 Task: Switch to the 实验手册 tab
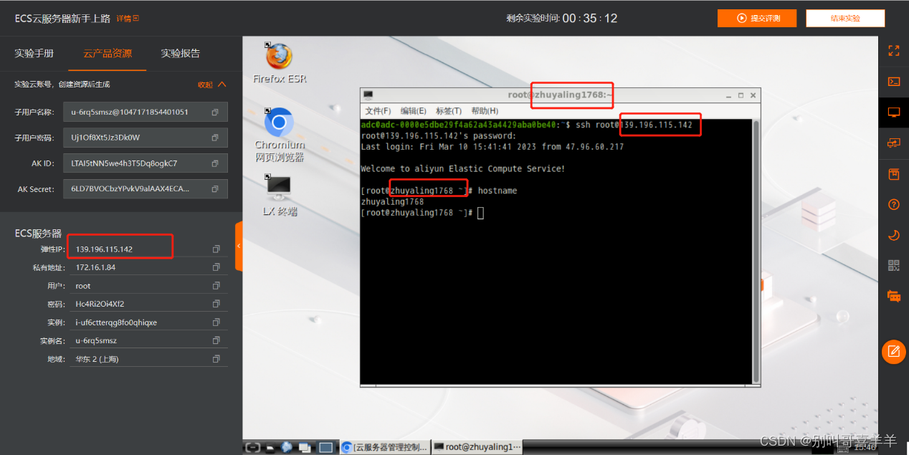click(33, 53)
